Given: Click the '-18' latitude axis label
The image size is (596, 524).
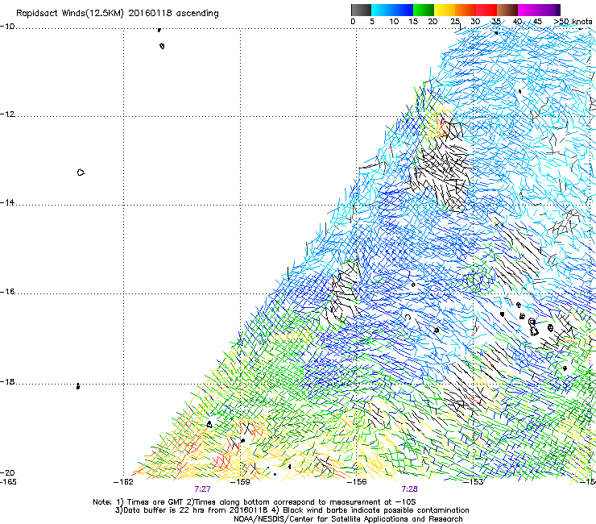Looking at the screenshot, I should point(7,381).
